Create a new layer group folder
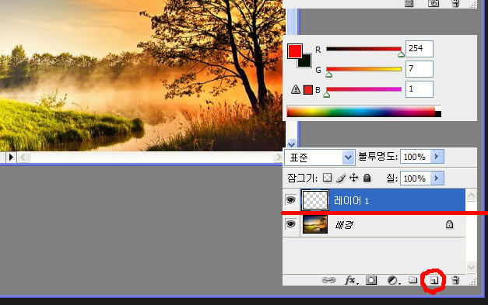Viewport: 488px width, 305px height. coord(413,280)
